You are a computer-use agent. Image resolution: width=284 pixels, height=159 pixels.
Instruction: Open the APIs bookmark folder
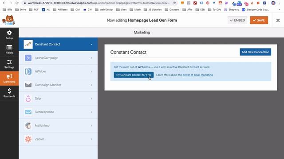click(188, 10)
